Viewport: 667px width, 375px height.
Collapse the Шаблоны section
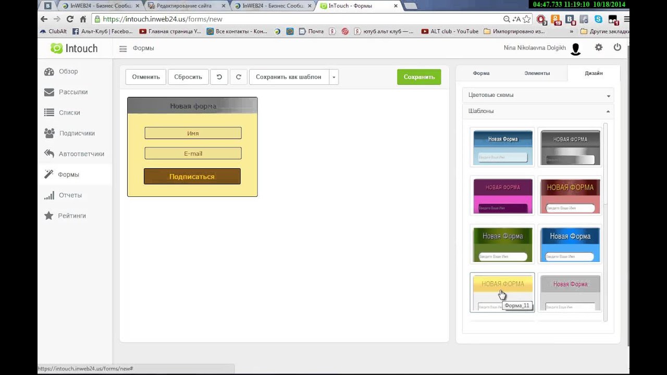(538, 111)
